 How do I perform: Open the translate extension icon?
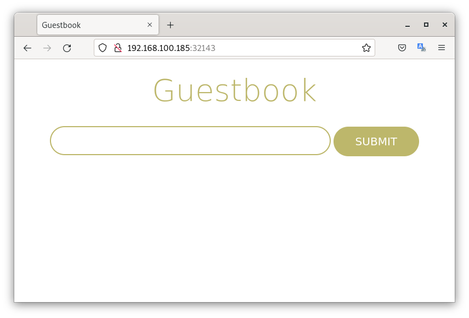coord(421,48)
